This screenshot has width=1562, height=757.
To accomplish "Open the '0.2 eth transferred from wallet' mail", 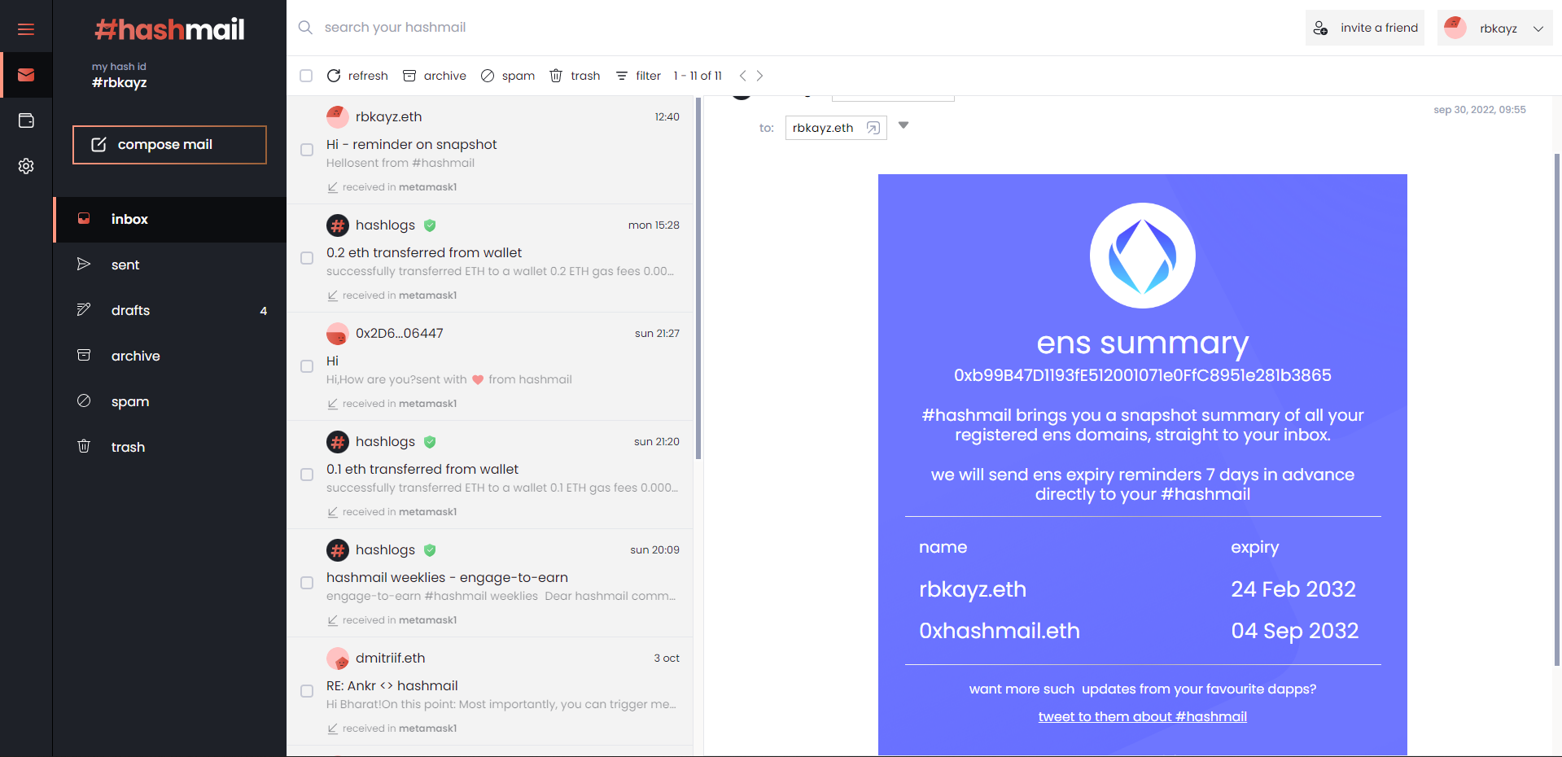I will [x=490, y=258].
